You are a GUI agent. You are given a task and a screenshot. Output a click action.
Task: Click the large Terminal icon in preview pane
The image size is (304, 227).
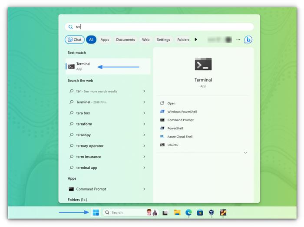click(x=203, y=64)
